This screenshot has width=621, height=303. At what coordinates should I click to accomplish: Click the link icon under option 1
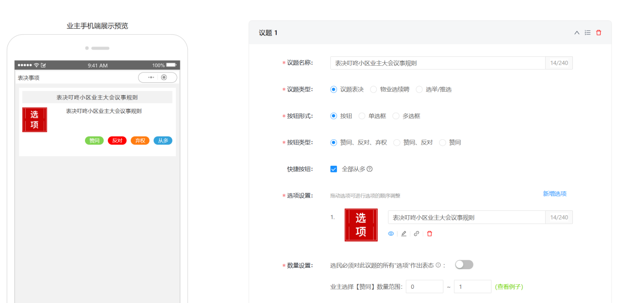pyautogui.click(x=417, y=234)
